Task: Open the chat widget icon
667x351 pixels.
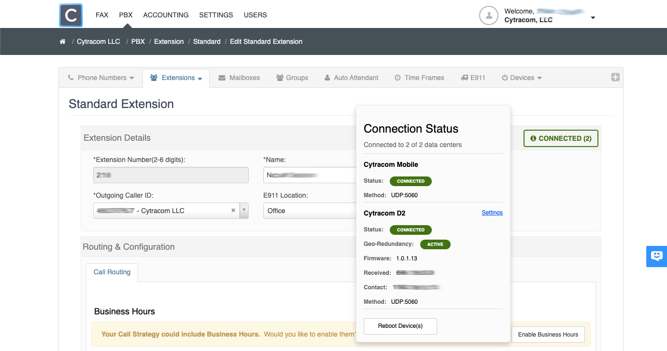Action: click(656, 256)
